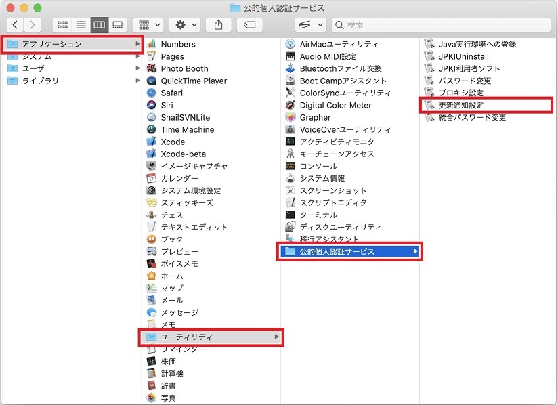Switch Finder to icon view
Screen dimensions: 558x405
[x=62, y=25]
